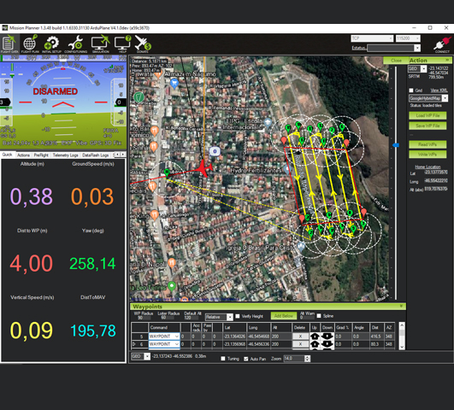Enable the Grid checkbox
The image size is (454, 410).
pyautogui.click(x=411, y=91)
